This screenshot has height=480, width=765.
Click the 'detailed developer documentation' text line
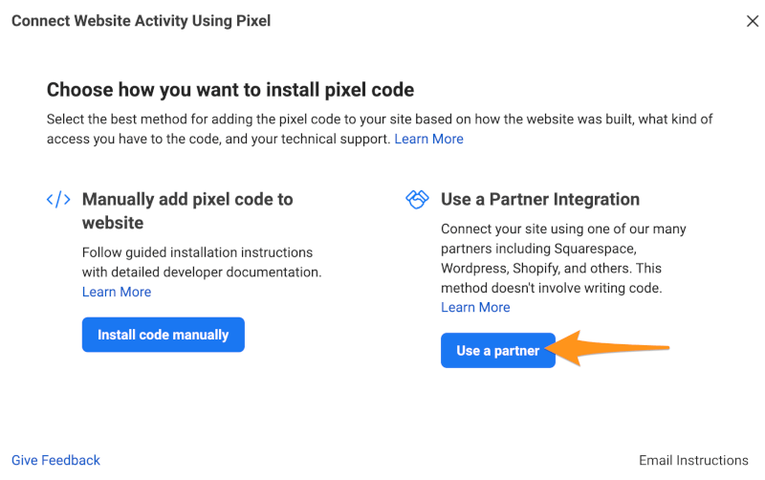click(x=202, y=273)
